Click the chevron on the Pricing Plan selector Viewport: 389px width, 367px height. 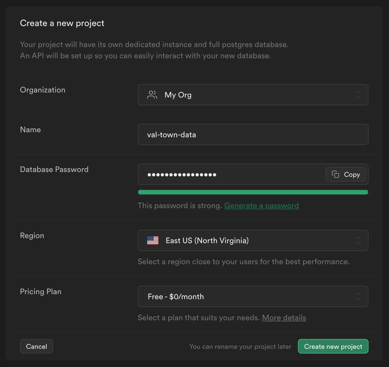(x=358, y=296)
